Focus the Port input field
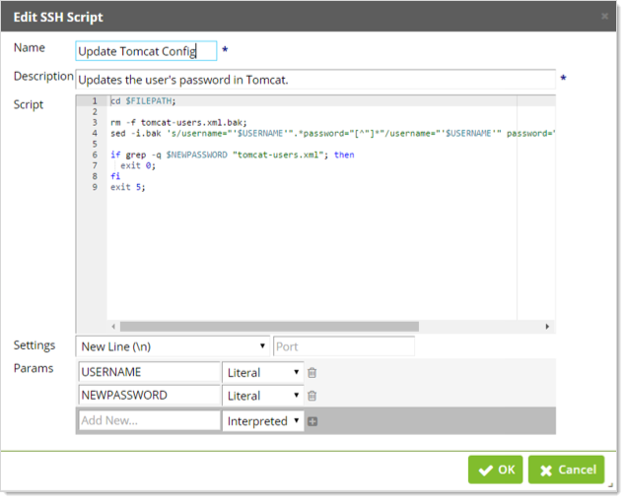 tap(343, 346)
